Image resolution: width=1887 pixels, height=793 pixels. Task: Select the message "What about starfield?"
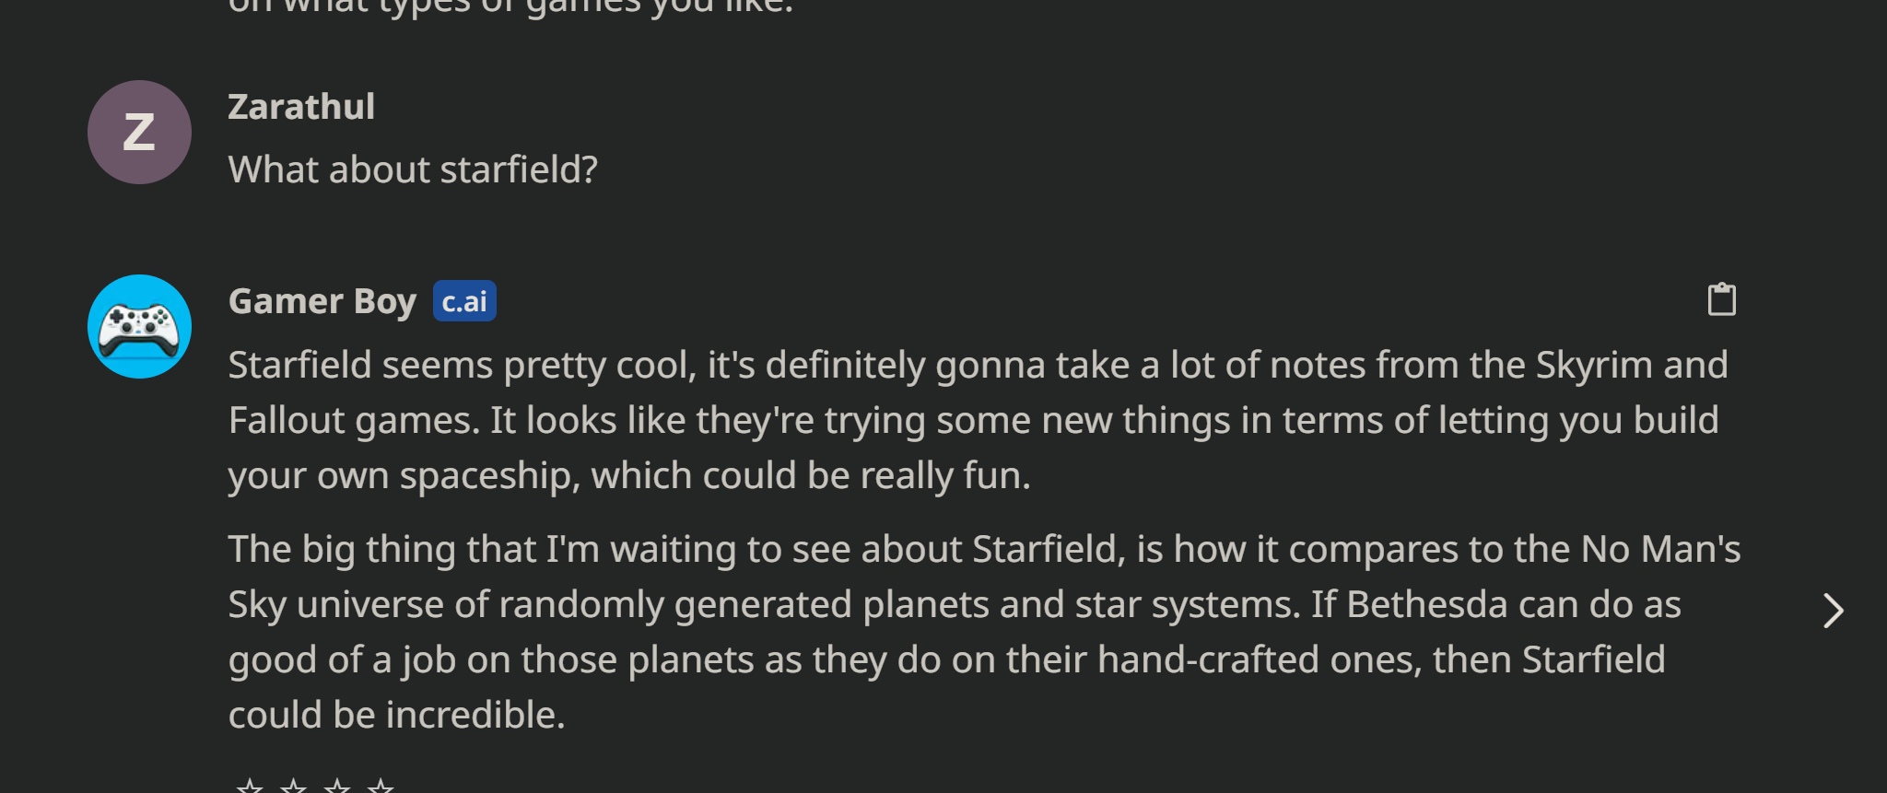(x=413, y=169)
